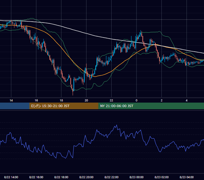Click the 0 hour axis label

point(136,100)
